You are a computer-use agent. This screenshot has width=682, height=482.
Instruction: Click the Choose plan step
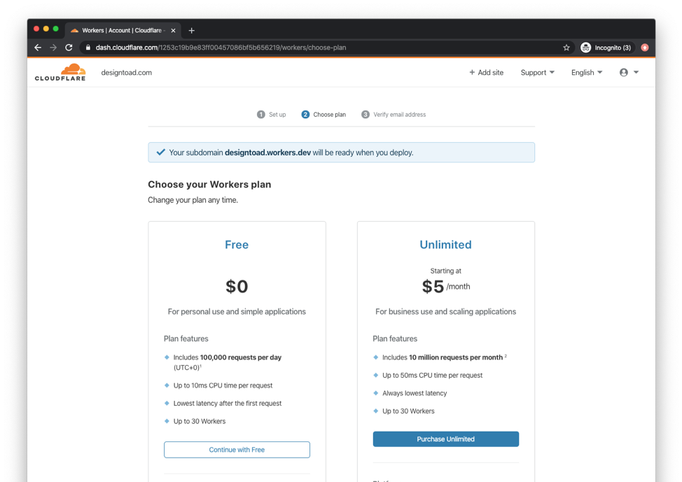click(323, 115)
